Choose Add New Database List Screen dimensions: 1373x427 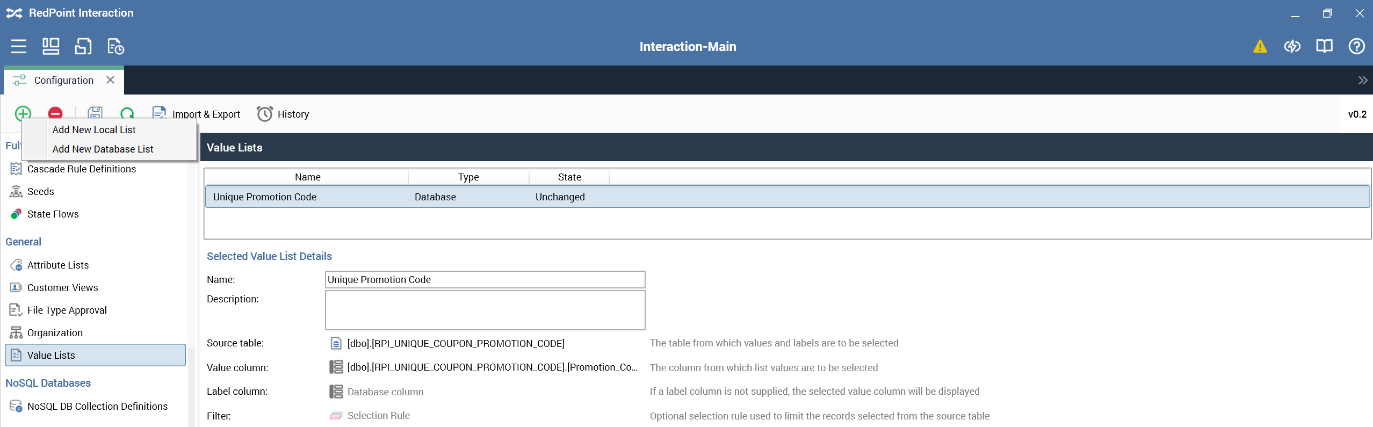[x=103, y=149]
